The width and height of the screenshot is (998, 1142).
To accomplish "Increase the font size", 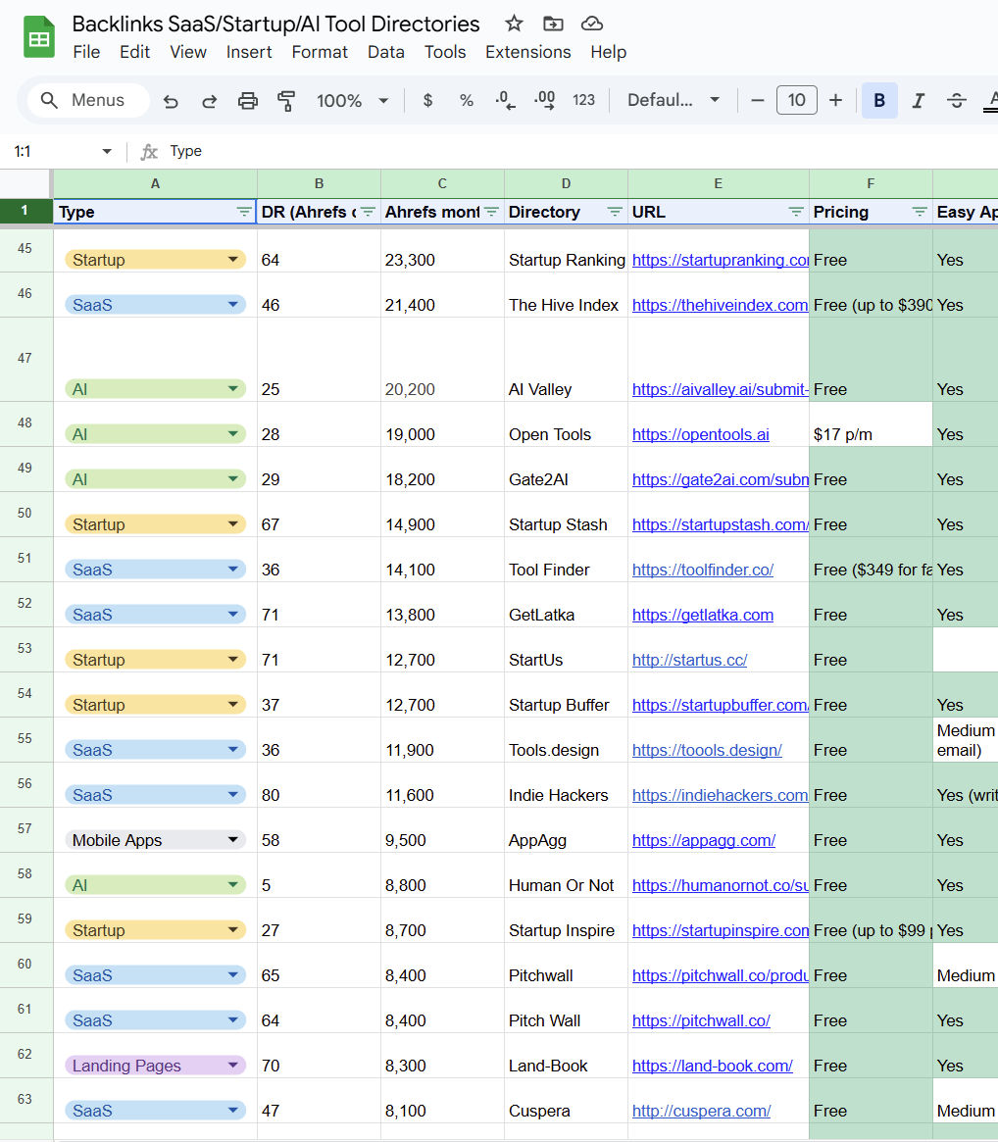I will point(835,101).
